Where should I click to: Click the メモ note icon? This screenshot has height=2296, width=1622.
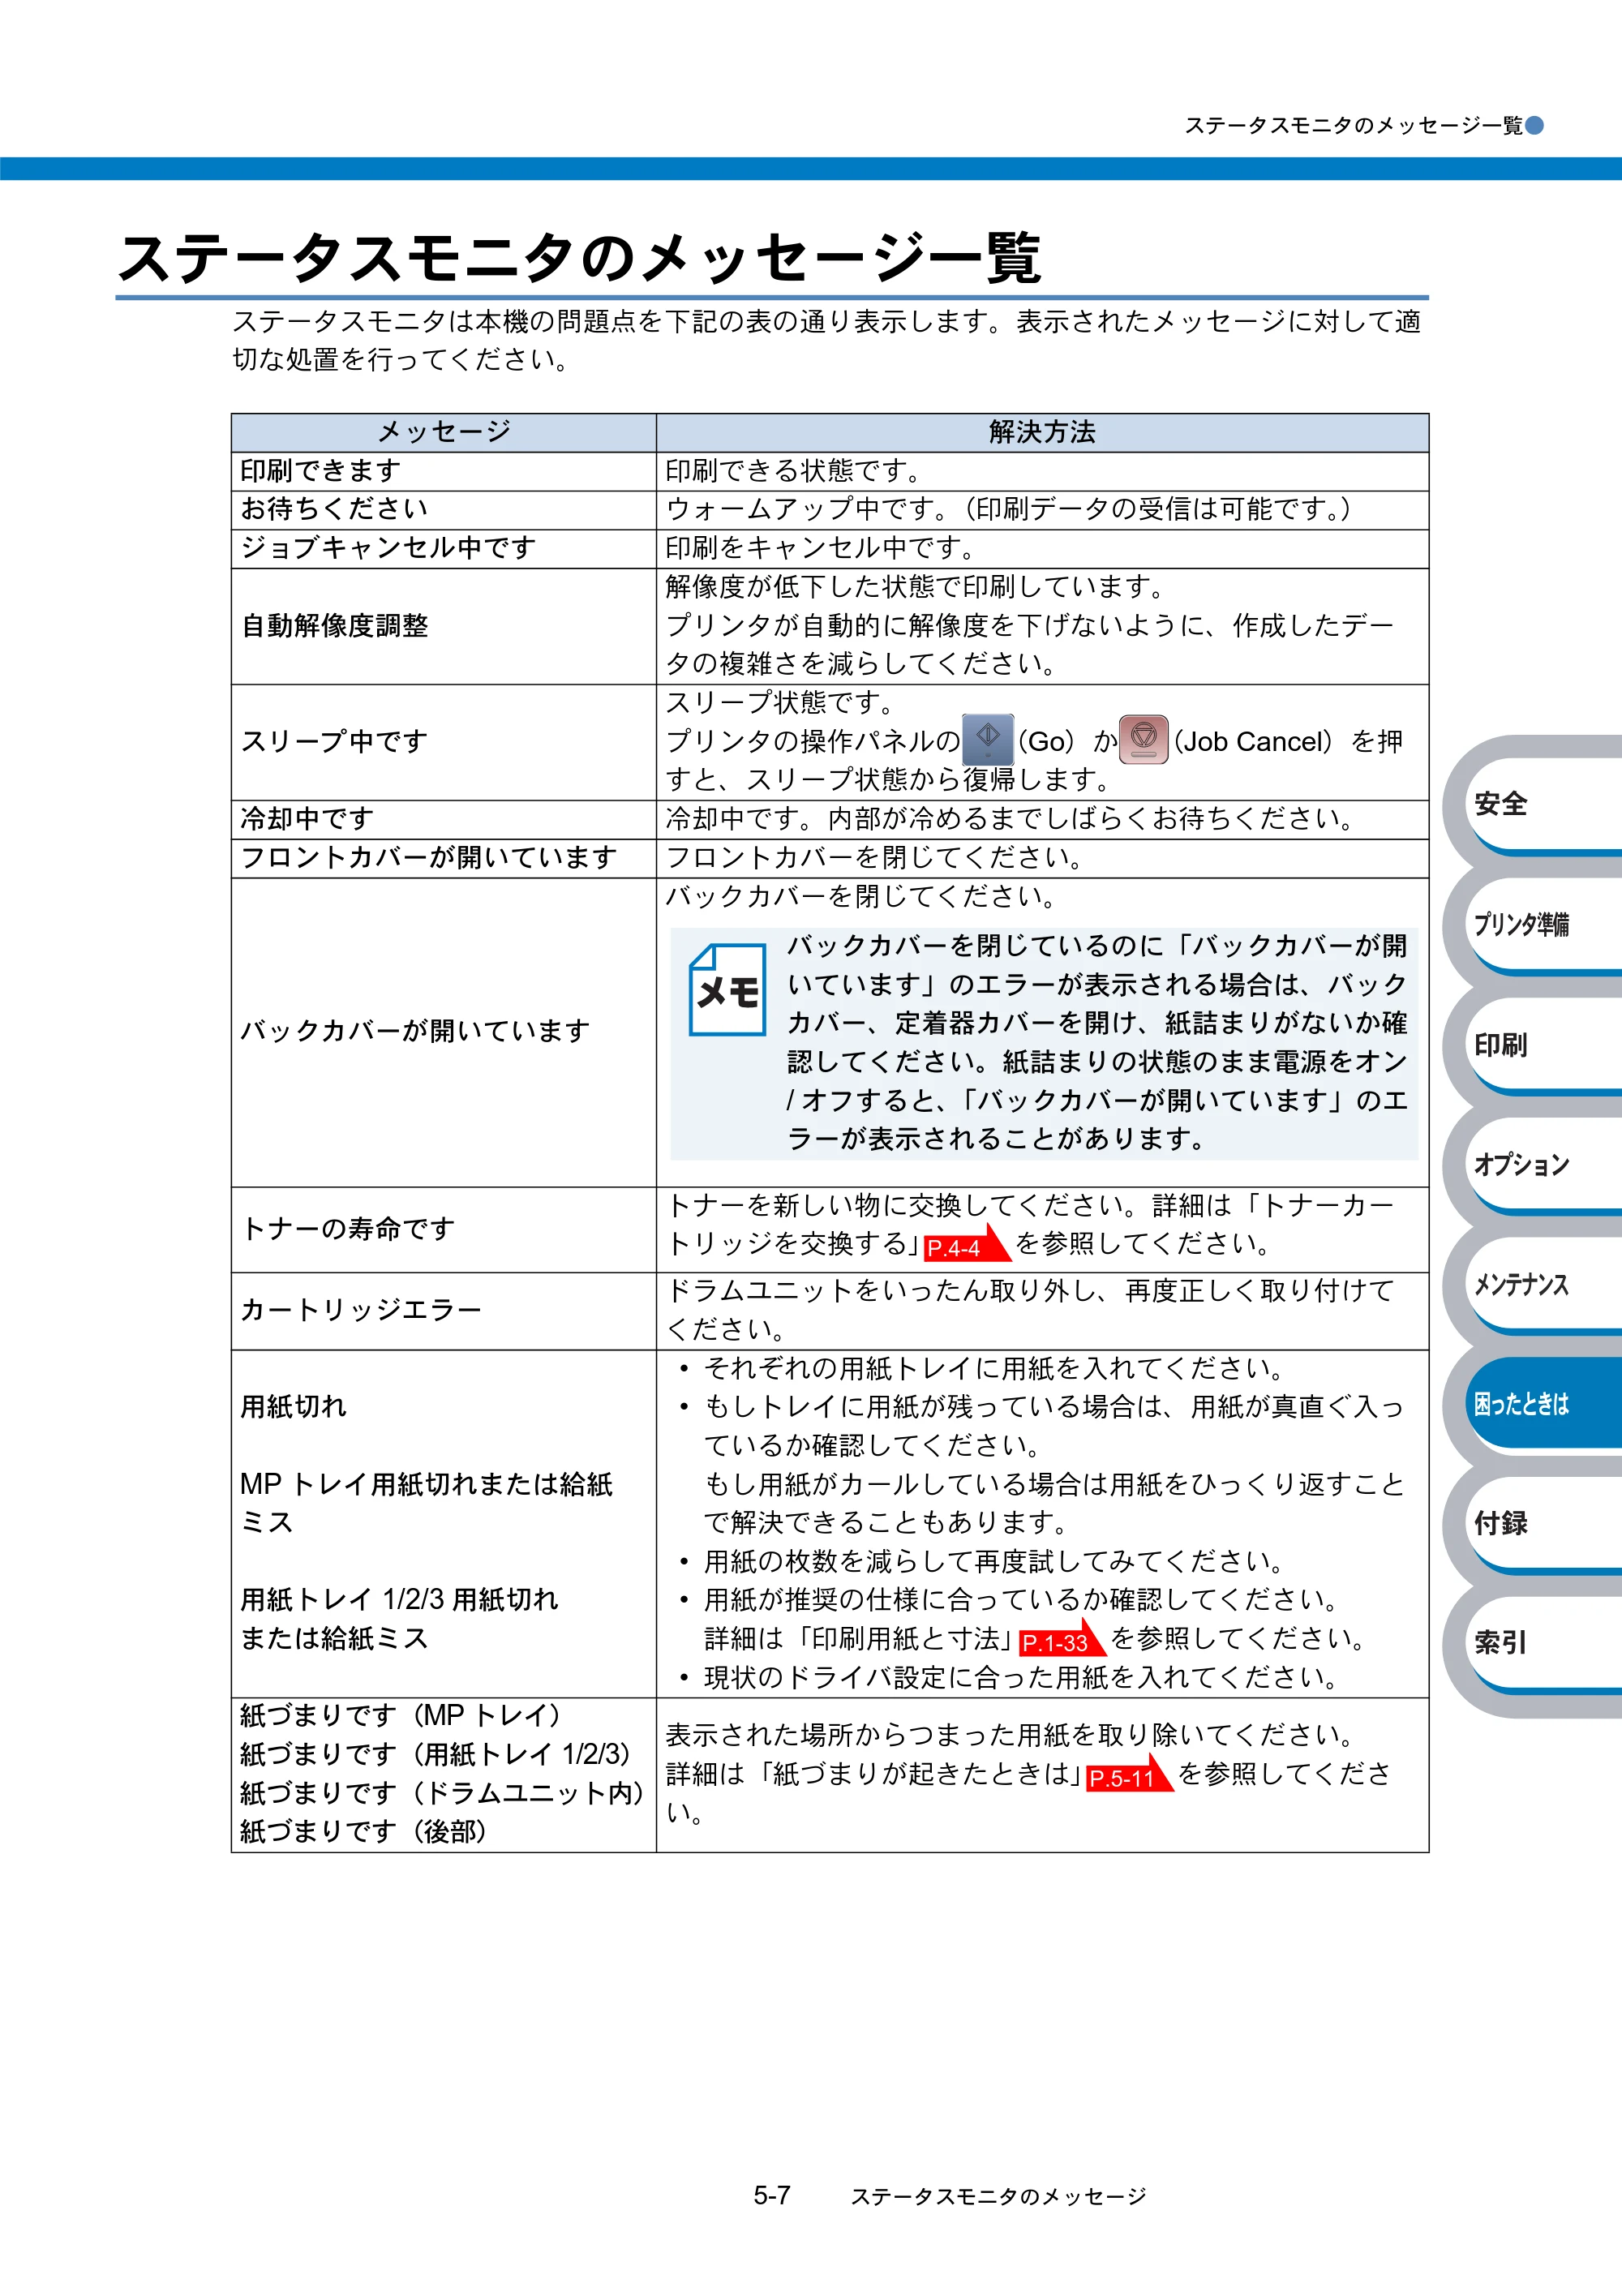point(727,990)
